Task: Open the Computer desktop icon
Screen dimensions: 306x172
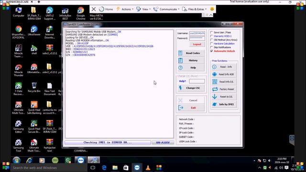Action: 19,11
